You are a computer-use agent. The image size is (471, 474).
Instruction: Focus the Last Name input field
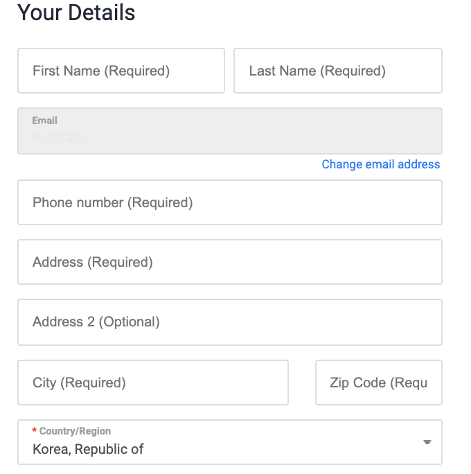coord(337,71)
